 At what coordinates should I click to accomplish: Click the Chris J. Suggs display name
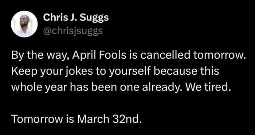76,18
